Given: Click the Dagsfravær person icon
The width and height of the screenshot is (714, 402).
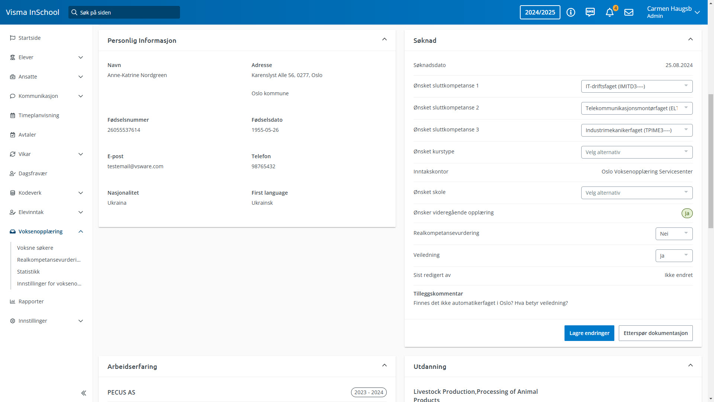Looking at the screenshot, I should click(x=13, y=173).
